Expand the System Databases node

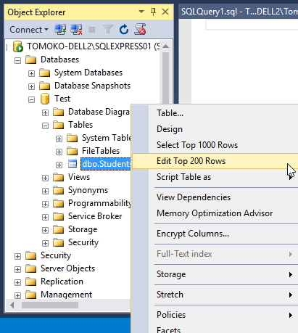tap(31, 73)
